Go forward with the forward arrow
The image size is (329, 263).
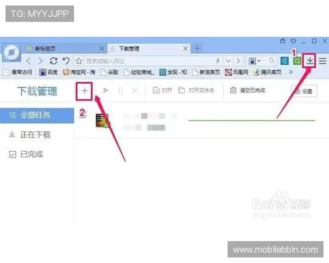40,61
